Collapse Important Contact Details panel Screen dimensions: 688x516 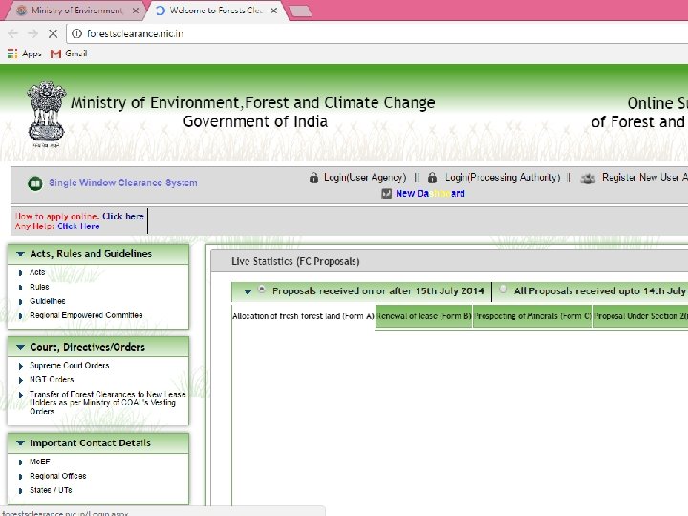[20, 443]
